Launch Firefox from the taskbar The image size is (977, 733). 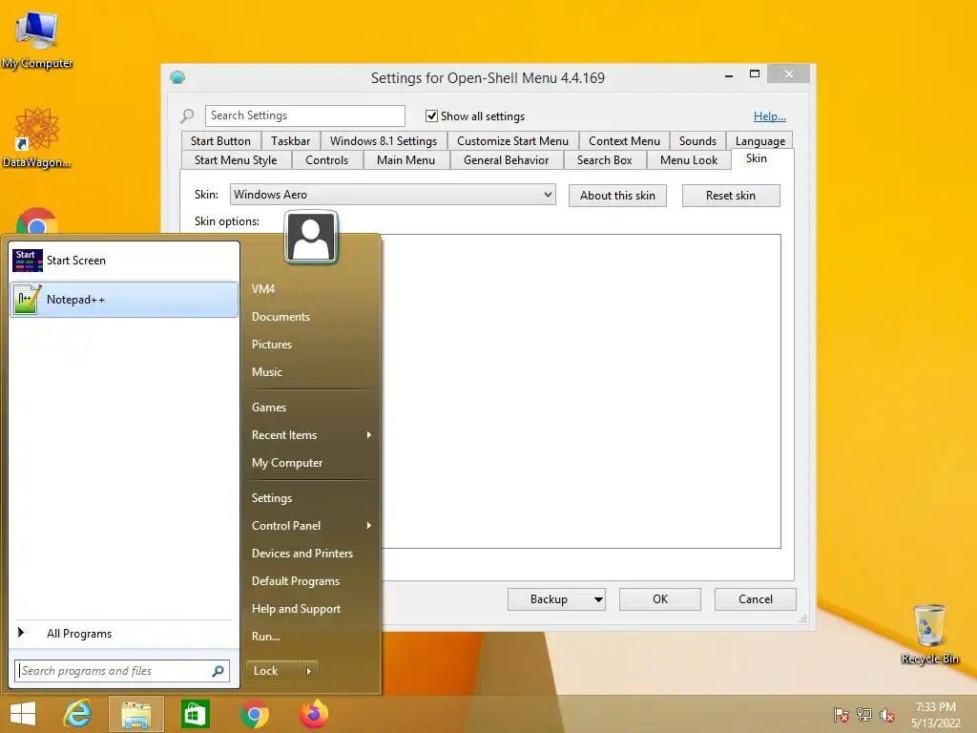(313, 714)
